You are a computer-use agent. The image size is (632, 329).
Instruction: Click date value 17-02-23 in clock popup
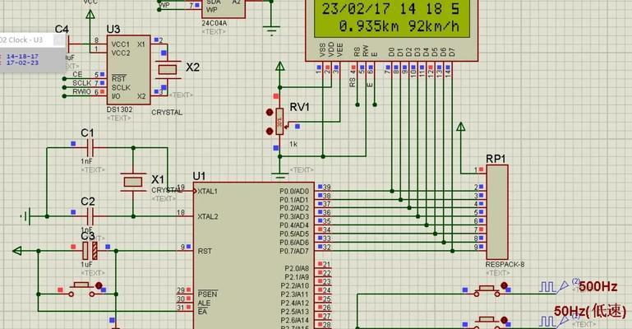(22, 63)
